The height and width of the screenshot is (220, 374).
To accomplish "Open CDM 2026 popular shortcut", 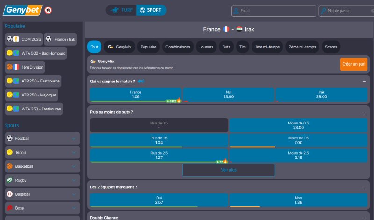I will [x=24, y=39].
